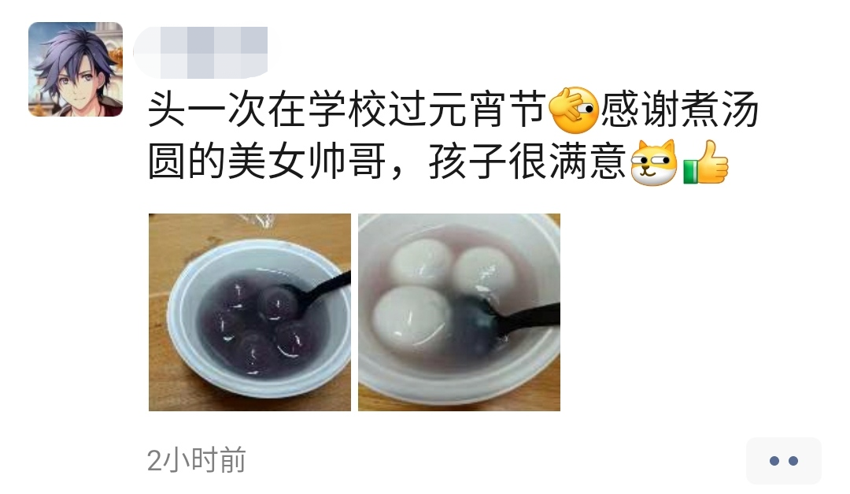Click the text 圆的美女帅哥
The width and height of the screenshot is (850, 494).
click(268, 162)
